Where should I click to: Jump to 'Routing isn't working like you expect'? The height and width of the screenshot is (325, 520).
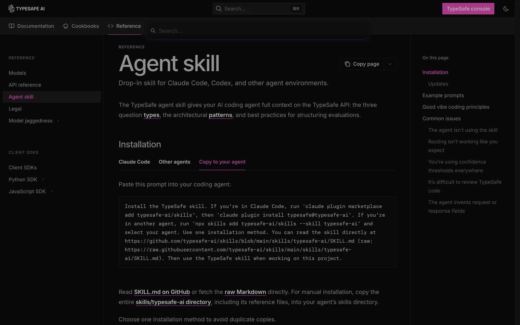coord(463,146)
